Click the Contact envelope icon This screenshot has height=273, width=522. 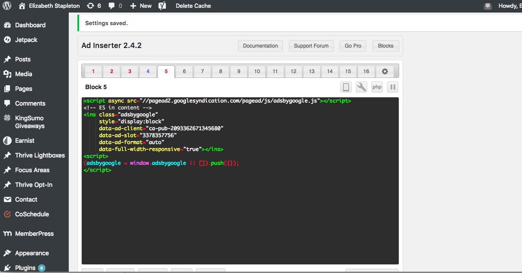click(x=7, y=199)
